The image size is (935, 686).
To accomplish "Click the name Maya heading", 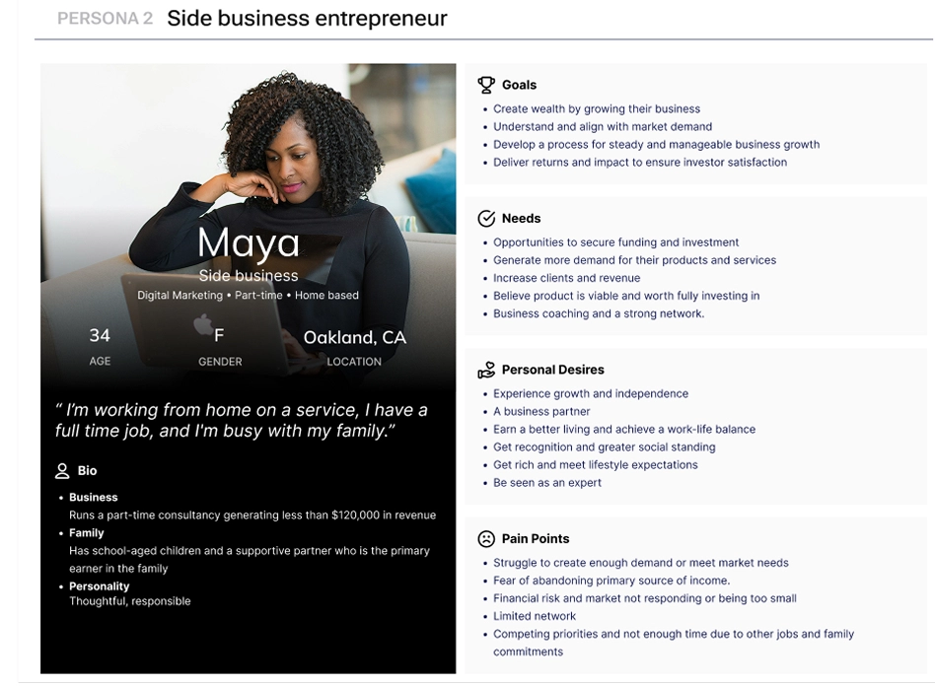I will [249, 242].
